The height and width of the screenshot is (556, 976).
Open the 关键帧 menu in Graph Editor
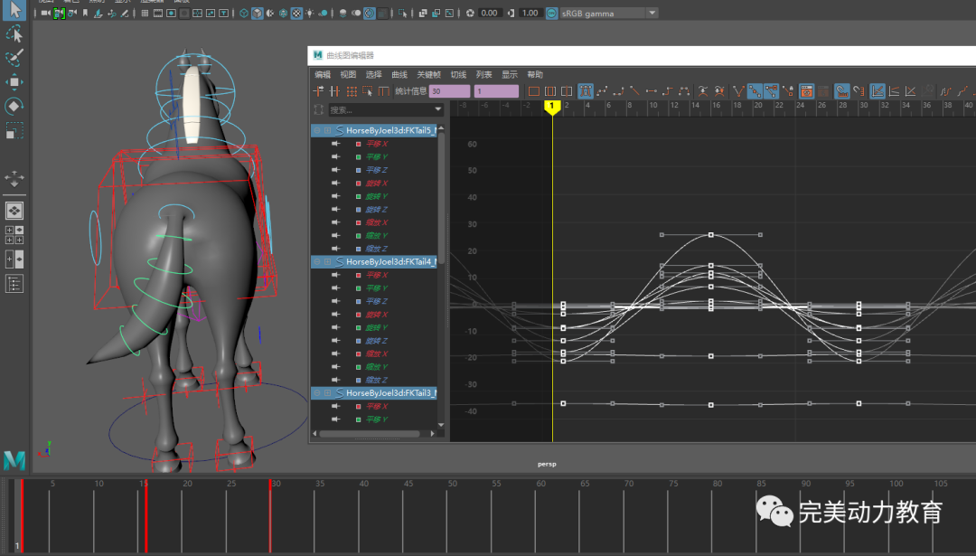pos(428,75)
